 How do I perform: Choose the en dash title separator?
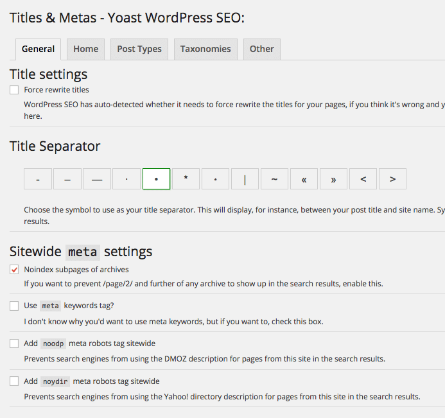(67, 179)
